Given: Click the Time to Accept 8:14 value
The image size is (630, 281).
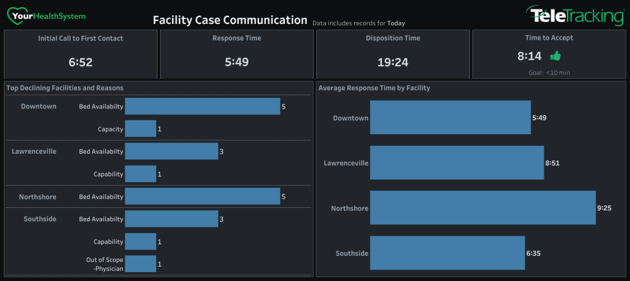Looking at the screenshot, I should point(529,56).
